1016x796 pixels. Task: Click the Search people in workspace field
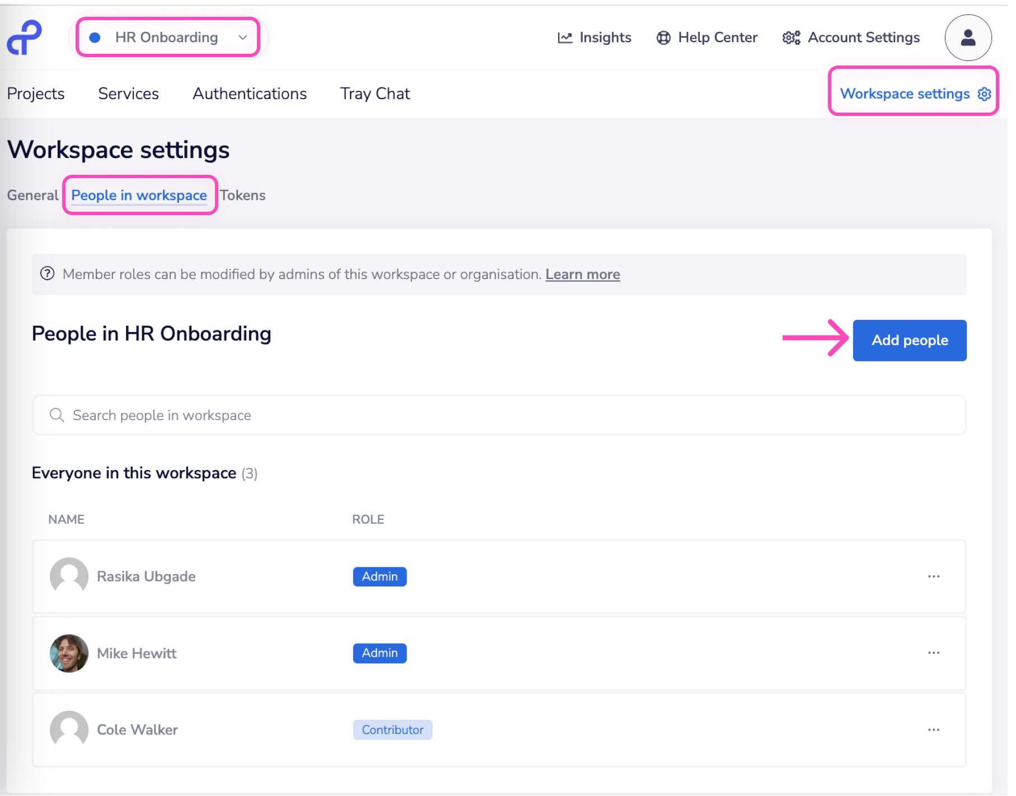tap(498, 415)
